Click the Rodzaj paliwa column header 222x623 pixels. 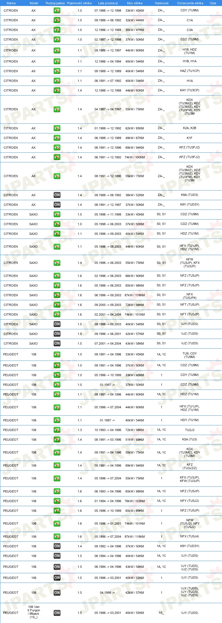55,3
